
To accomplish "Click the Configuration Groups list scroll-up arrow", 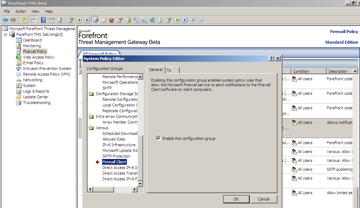I will tap(140, 76).
